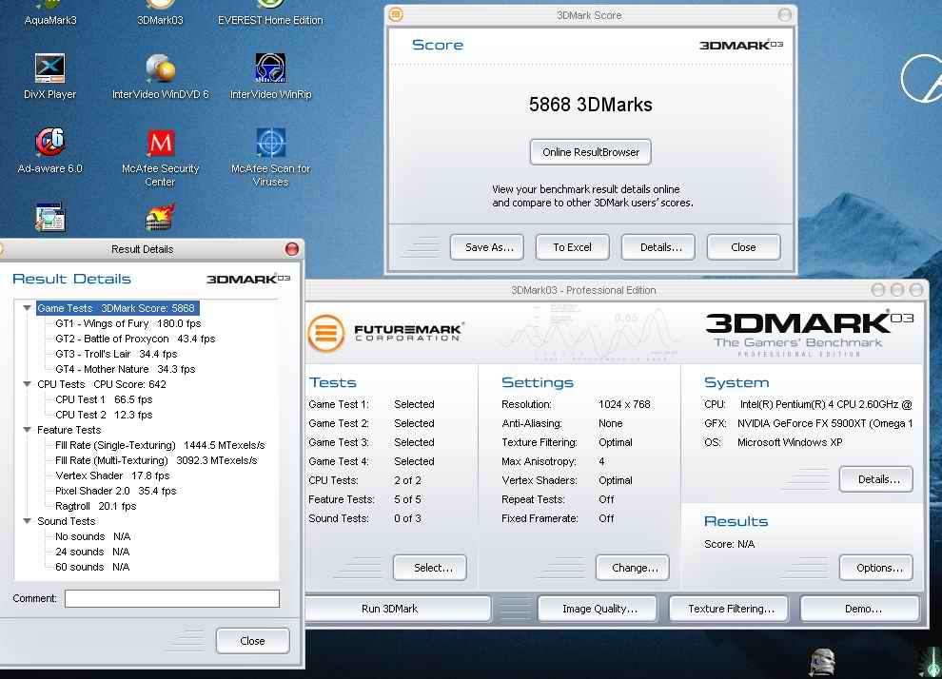Viewport: 942px width, 679px height.
Task: Start benchmark with Run 3DMark button
Action: click(x=398, y=609)
